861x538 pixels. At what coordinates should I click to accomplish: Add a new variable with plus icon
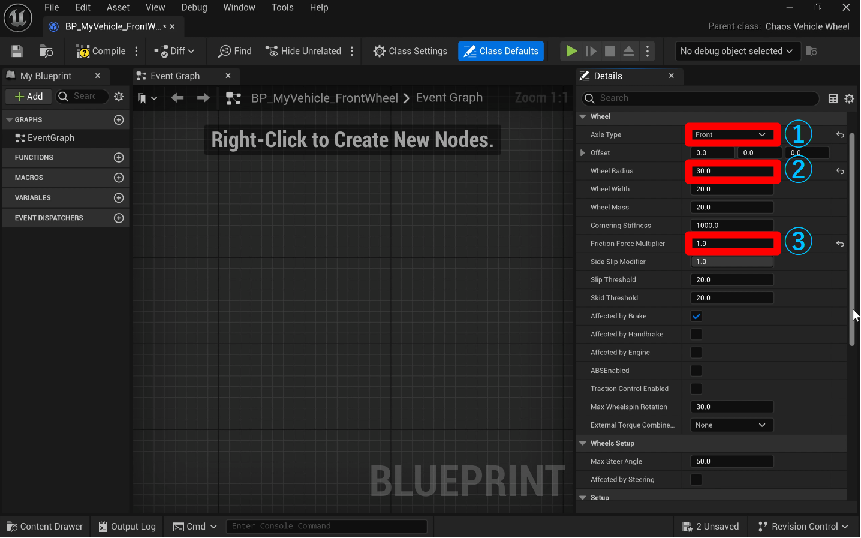click(x=119, y=198)
